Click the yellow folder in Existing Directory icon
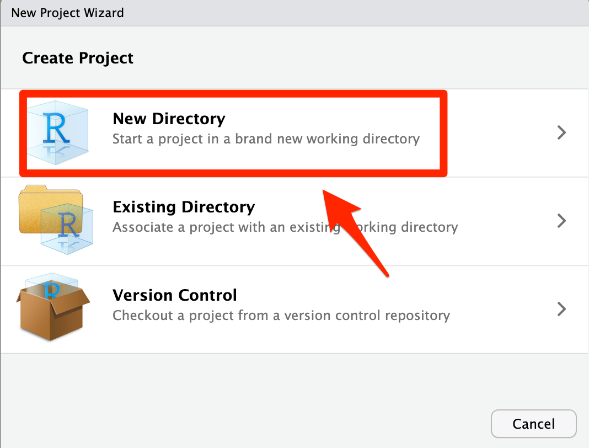589x448 pixels. 50,209
